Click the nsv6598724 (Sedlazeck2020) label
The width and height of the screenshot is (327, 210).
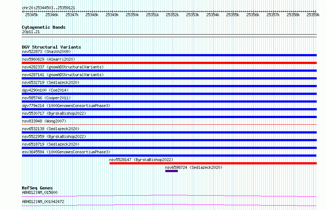point(194,167)
